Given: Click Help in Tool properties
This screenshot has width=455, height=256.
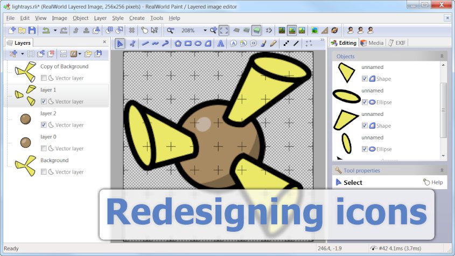Looking at the screenshot, I should click(433, 182).
